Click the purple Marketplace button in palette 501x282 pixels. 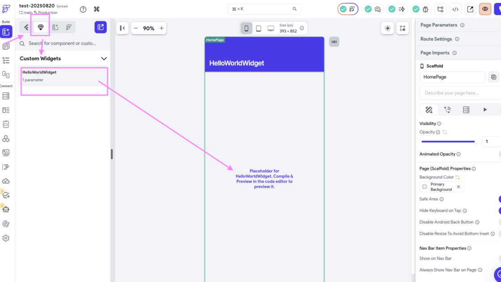pyautogui.click(x=101, y=27)
